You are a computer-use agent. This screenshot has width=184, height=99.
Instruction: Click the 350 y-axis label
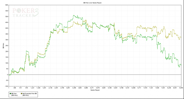7,34
